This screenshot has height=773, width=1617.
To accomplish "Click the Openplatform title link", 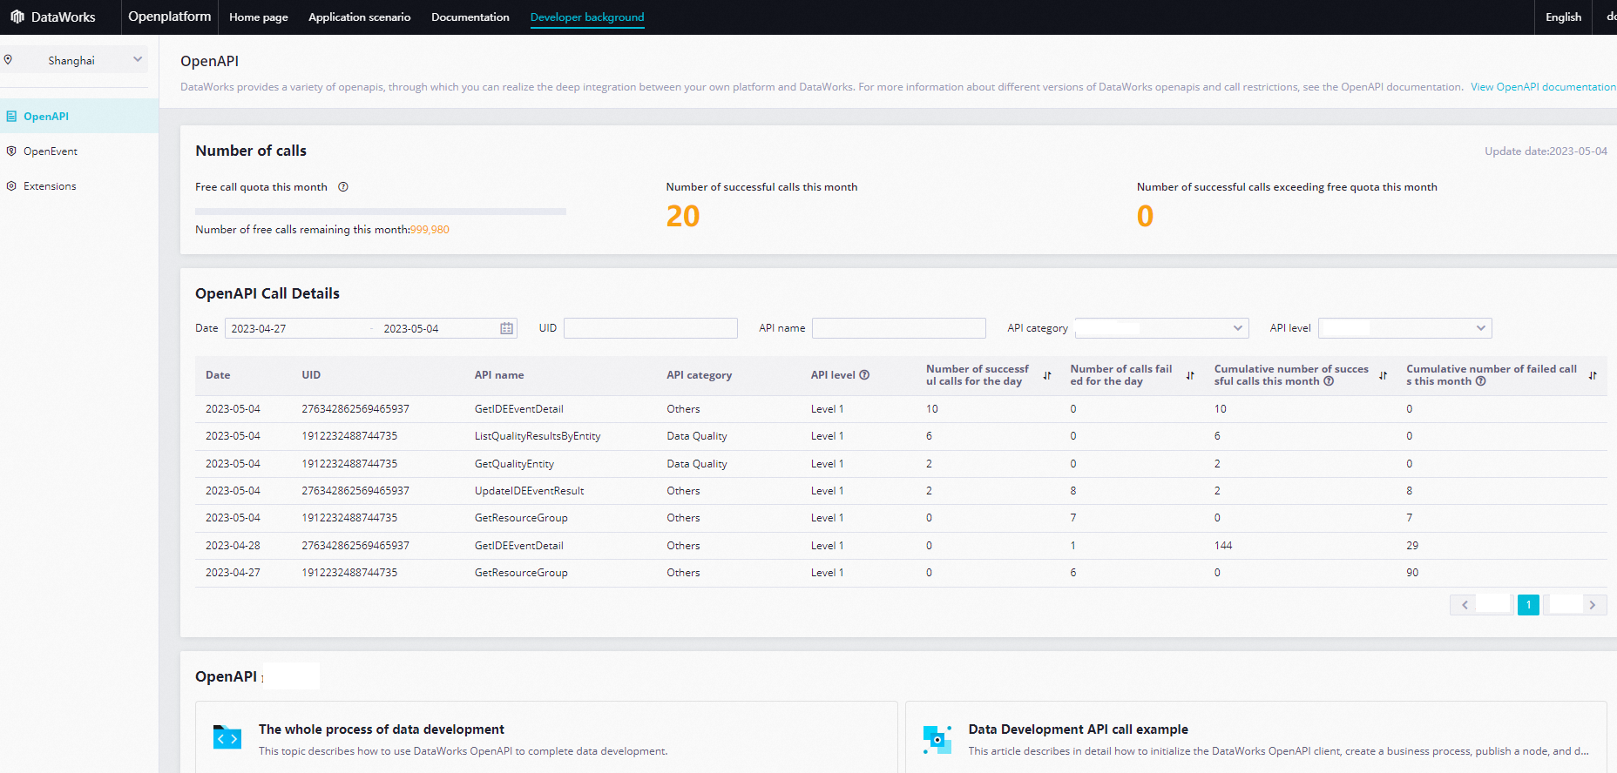I will [x=170, y=17].
